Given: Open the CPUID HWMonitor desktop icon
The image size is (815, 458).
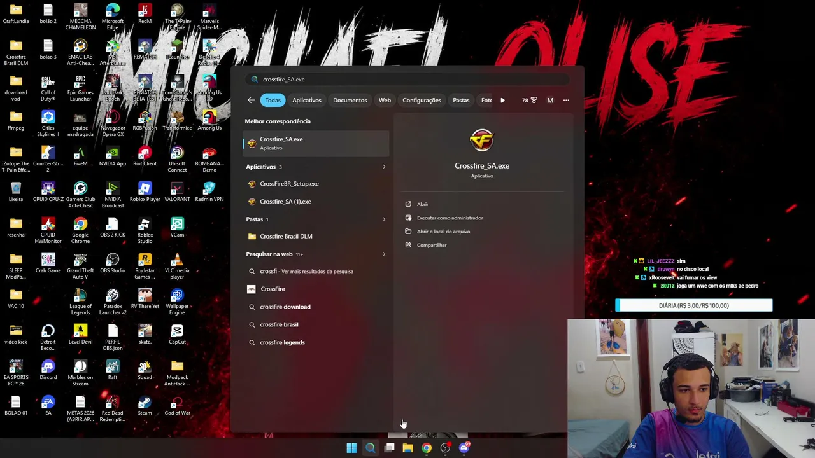Looking at the screenshot, I should click(48, 231).
